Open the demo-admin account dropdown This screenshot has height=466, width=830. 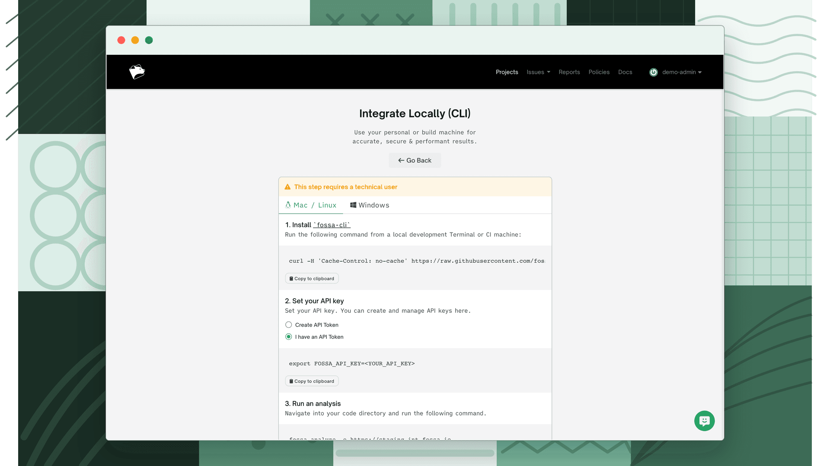click(x=682, y=72)
